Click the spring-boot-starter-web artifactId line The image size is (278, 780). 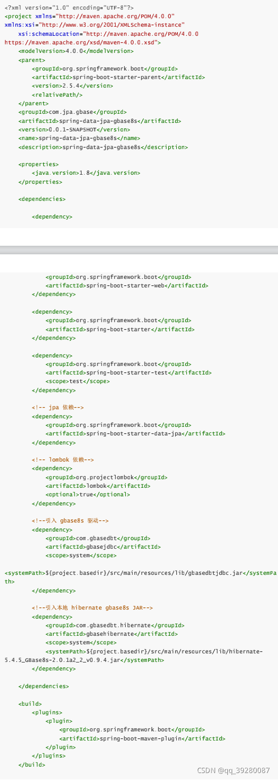(127, 286)
